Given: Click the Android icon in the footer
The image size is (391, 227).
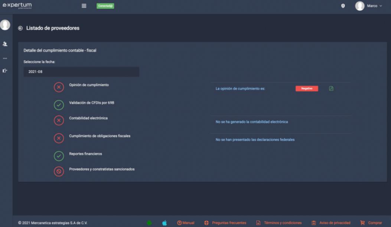Looking at the screenshot, I should (149, 223).
